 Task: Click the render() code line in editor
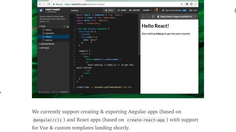84,51
